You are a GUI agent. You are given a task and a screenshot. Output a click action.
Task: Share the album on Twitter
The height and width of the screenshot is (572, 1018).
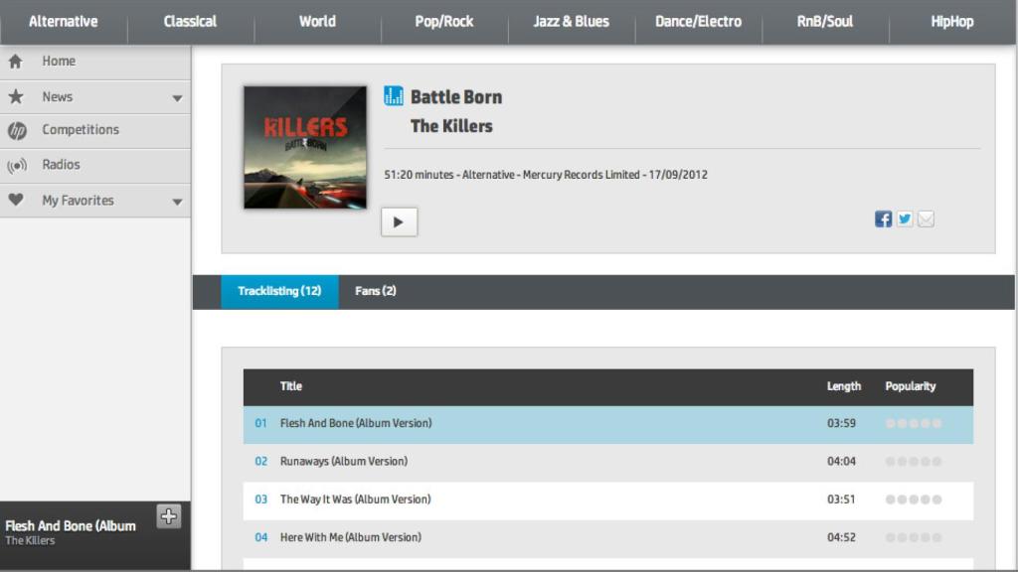(x=905, y=218)
